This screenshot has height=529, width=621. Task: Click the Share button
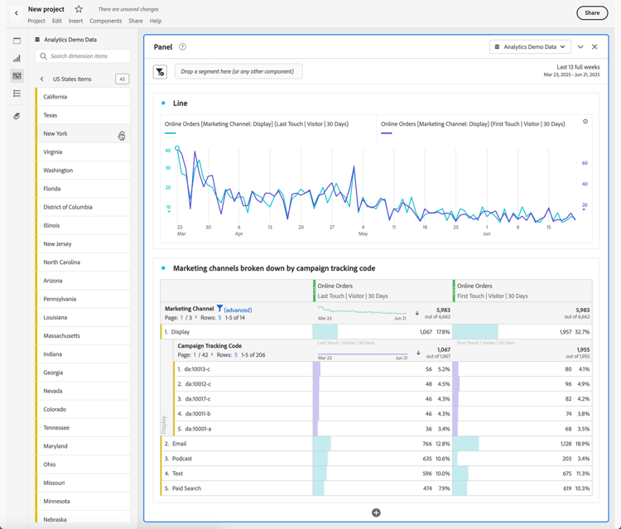coord(591,12)
